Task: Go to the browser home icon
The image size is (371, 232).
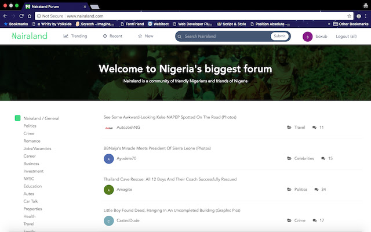Action: tap(30, 16)
